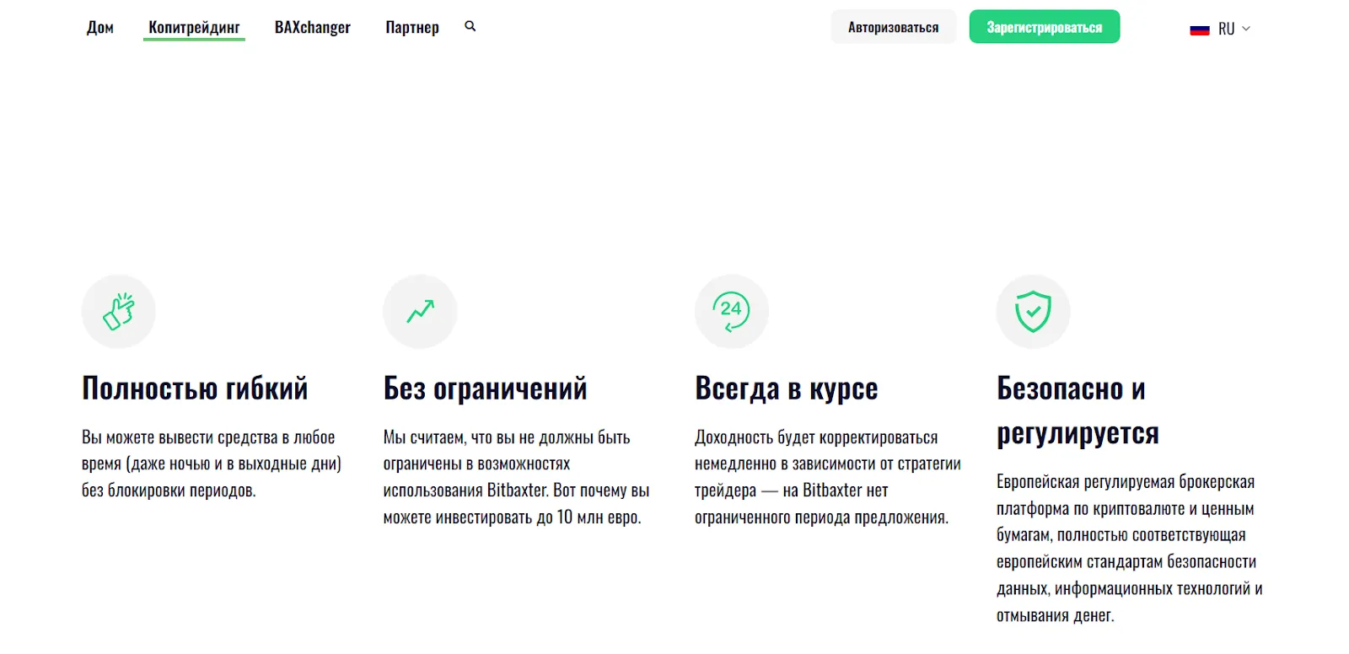Click the heading Безопасно и регулируется
This screenshot has height=654, width=1349.
(1078, 410)
